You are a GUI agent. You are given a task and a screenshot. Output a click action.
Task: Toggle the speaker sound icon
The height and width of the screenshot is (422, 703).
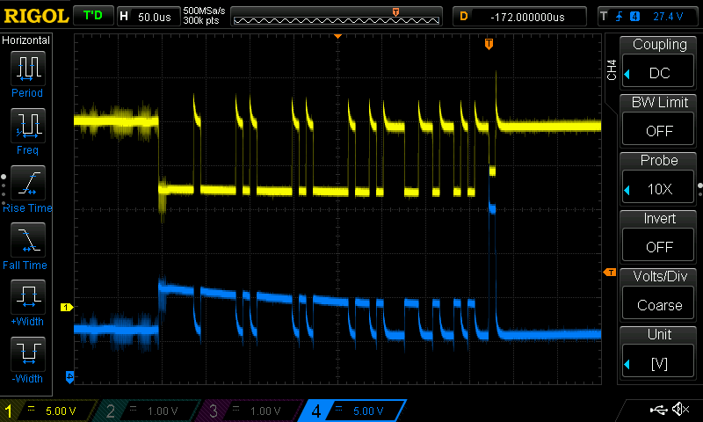[x=680, y=410]
